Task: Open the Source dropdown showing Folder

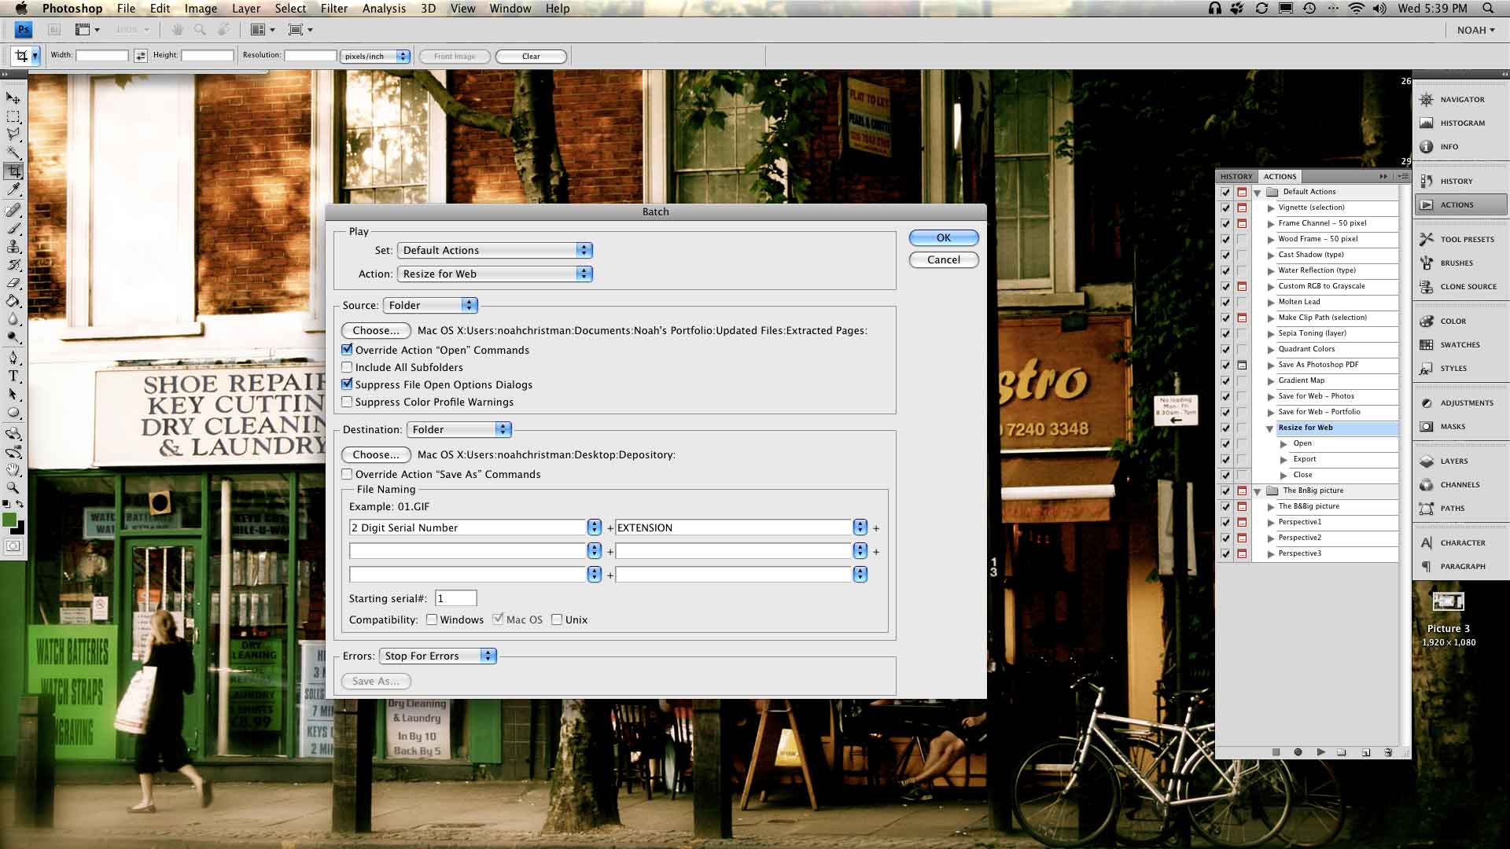Action: tap(430, 305)
